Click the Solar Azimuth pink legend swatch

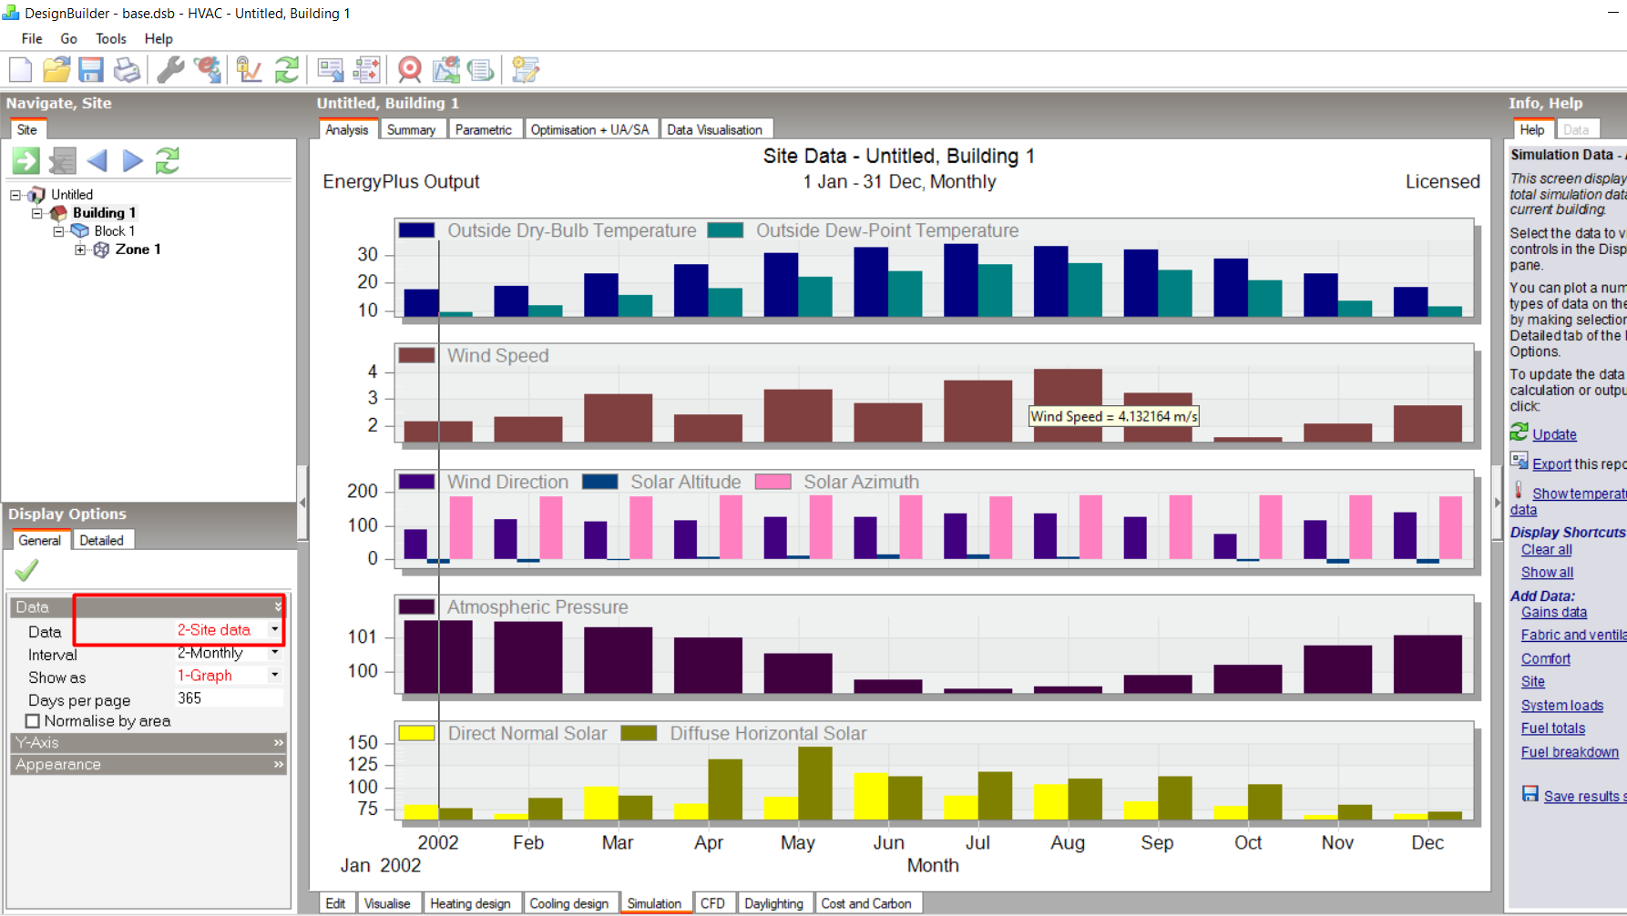(773, 482)
